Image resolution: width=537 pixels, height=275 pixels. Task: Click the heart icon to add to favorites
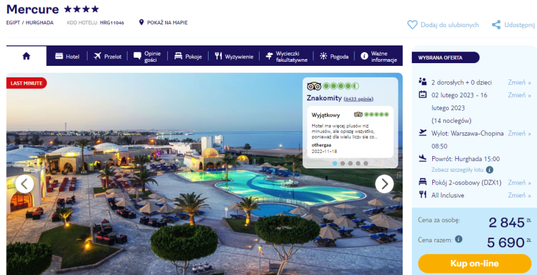point(413,24)
